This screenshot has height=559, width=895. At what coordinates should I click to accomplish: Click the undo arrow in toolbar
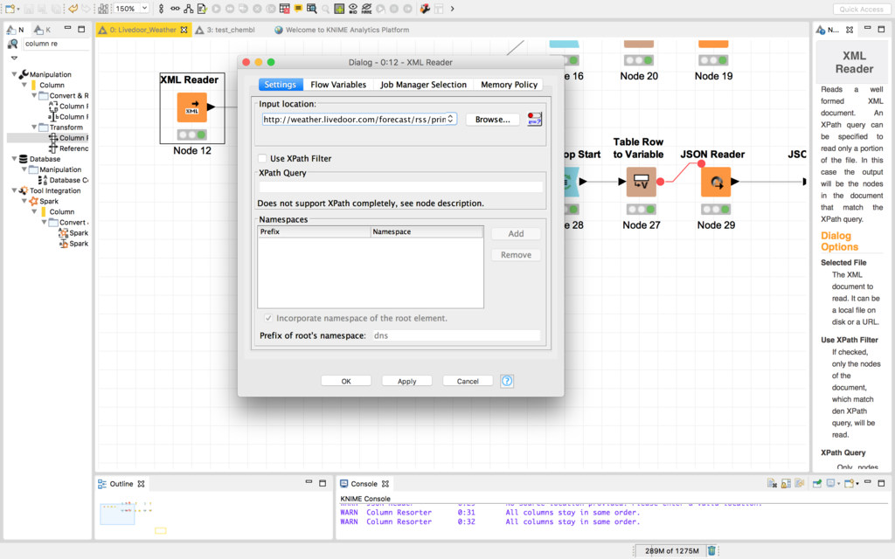click(x=73, y=9)
